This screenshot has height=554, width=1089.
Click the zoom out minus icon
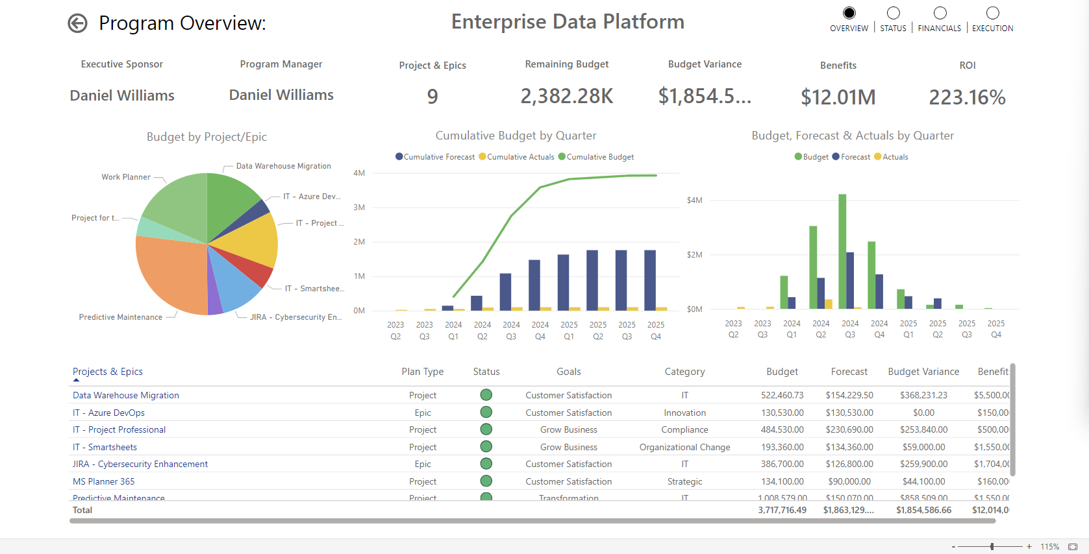(953, 547)
